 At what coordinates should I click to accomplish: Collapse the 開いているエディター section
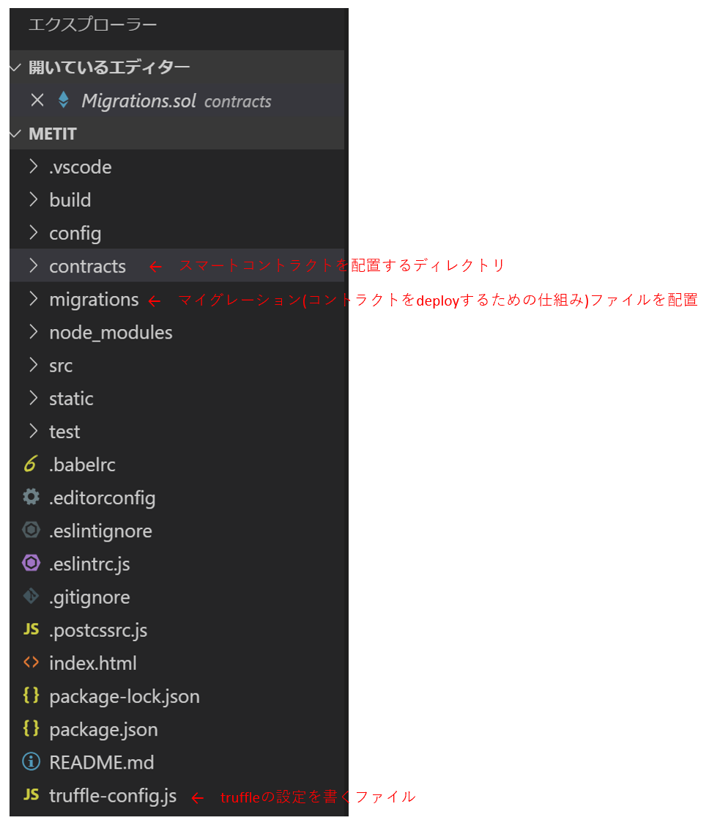click(x=14, y=67)
